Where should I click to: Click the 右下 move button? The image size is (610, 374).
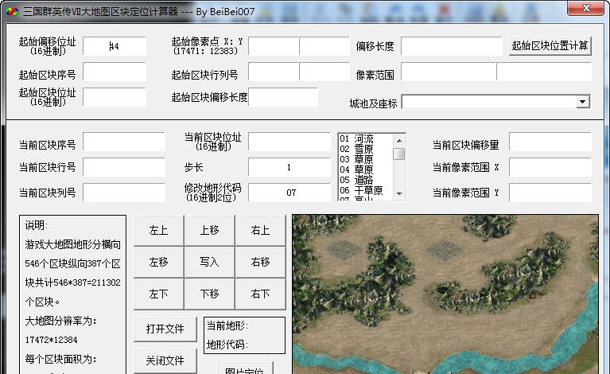point(260,294)
